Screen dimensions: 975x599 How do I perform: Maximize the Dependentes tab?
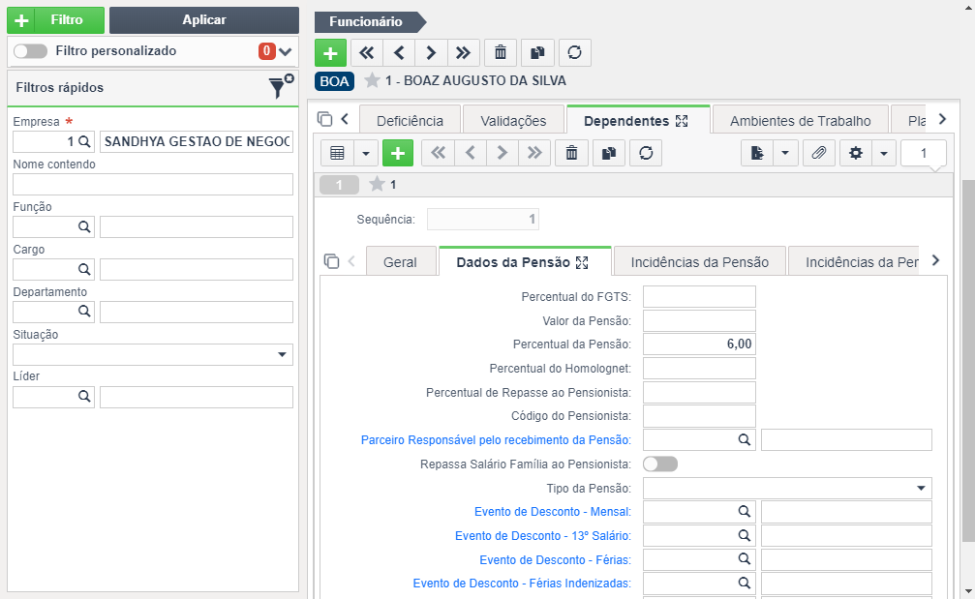[x=683, y=121]
